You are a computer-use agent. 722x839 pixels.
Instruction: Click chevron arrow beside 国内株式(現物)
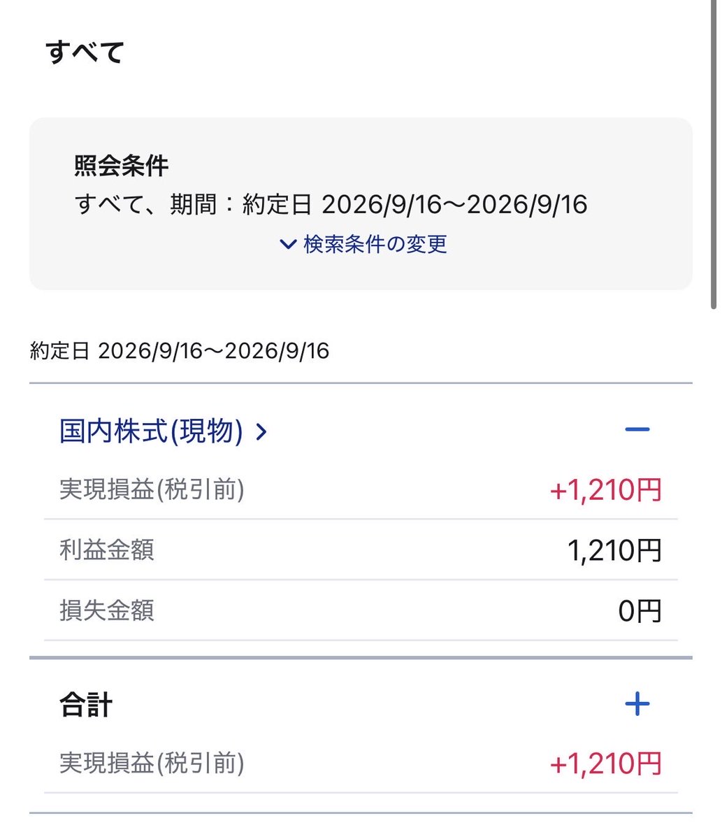click(261, 432)
